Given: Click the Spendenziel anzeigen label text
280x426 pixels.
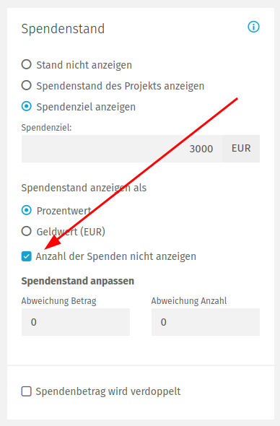Looking at the screenshot, I should [86, 107].
